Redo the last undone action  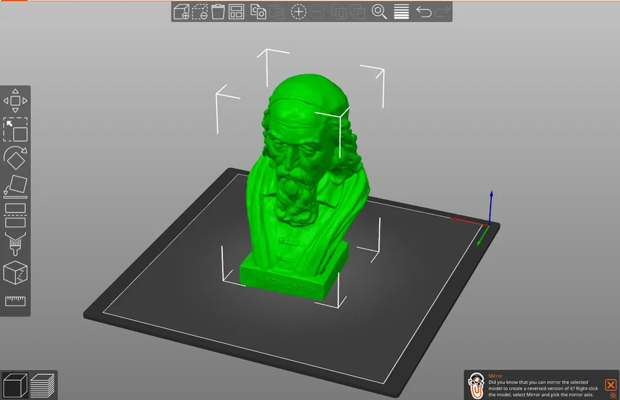click(442, 12)
